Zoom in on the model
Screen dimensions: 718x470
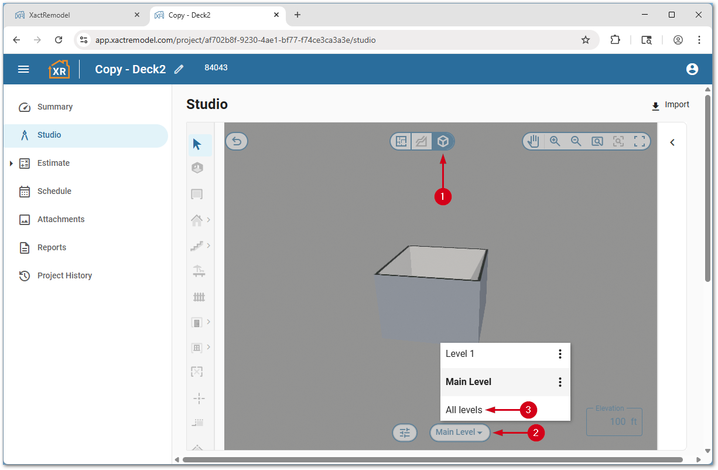pyautogui.click(x=555, y=141)
